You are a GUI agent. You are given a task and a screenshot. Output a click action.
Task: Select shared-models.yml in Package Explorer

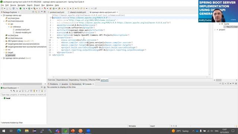point(23,32)
